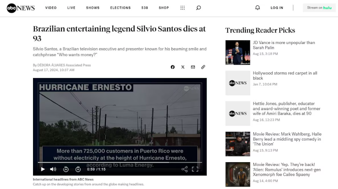Click 'The Union' review thumbnail image
Image resolution: width=338 pixels, height=189 pixels.
point(238,144)
